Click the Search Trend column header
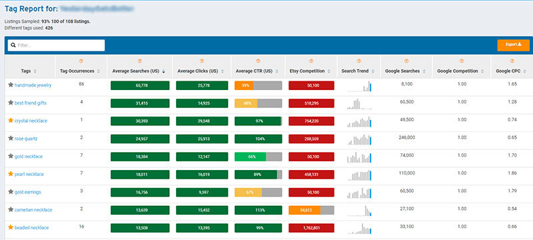This screenshot has width=533, height=240. click(x=355, y=71)
